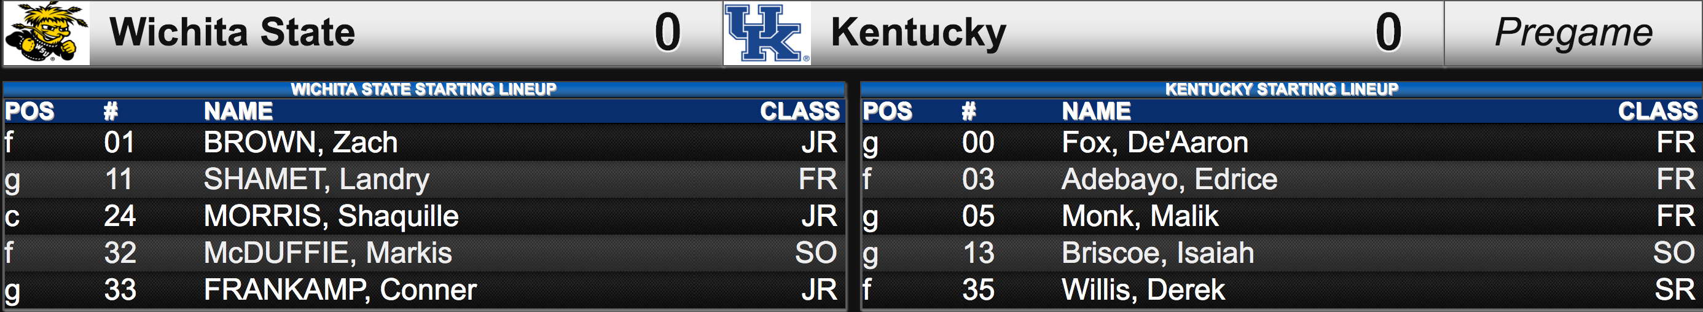Click CLASS column header in Kentucky lineup

pyautogui.click(x=1658, y=111)
